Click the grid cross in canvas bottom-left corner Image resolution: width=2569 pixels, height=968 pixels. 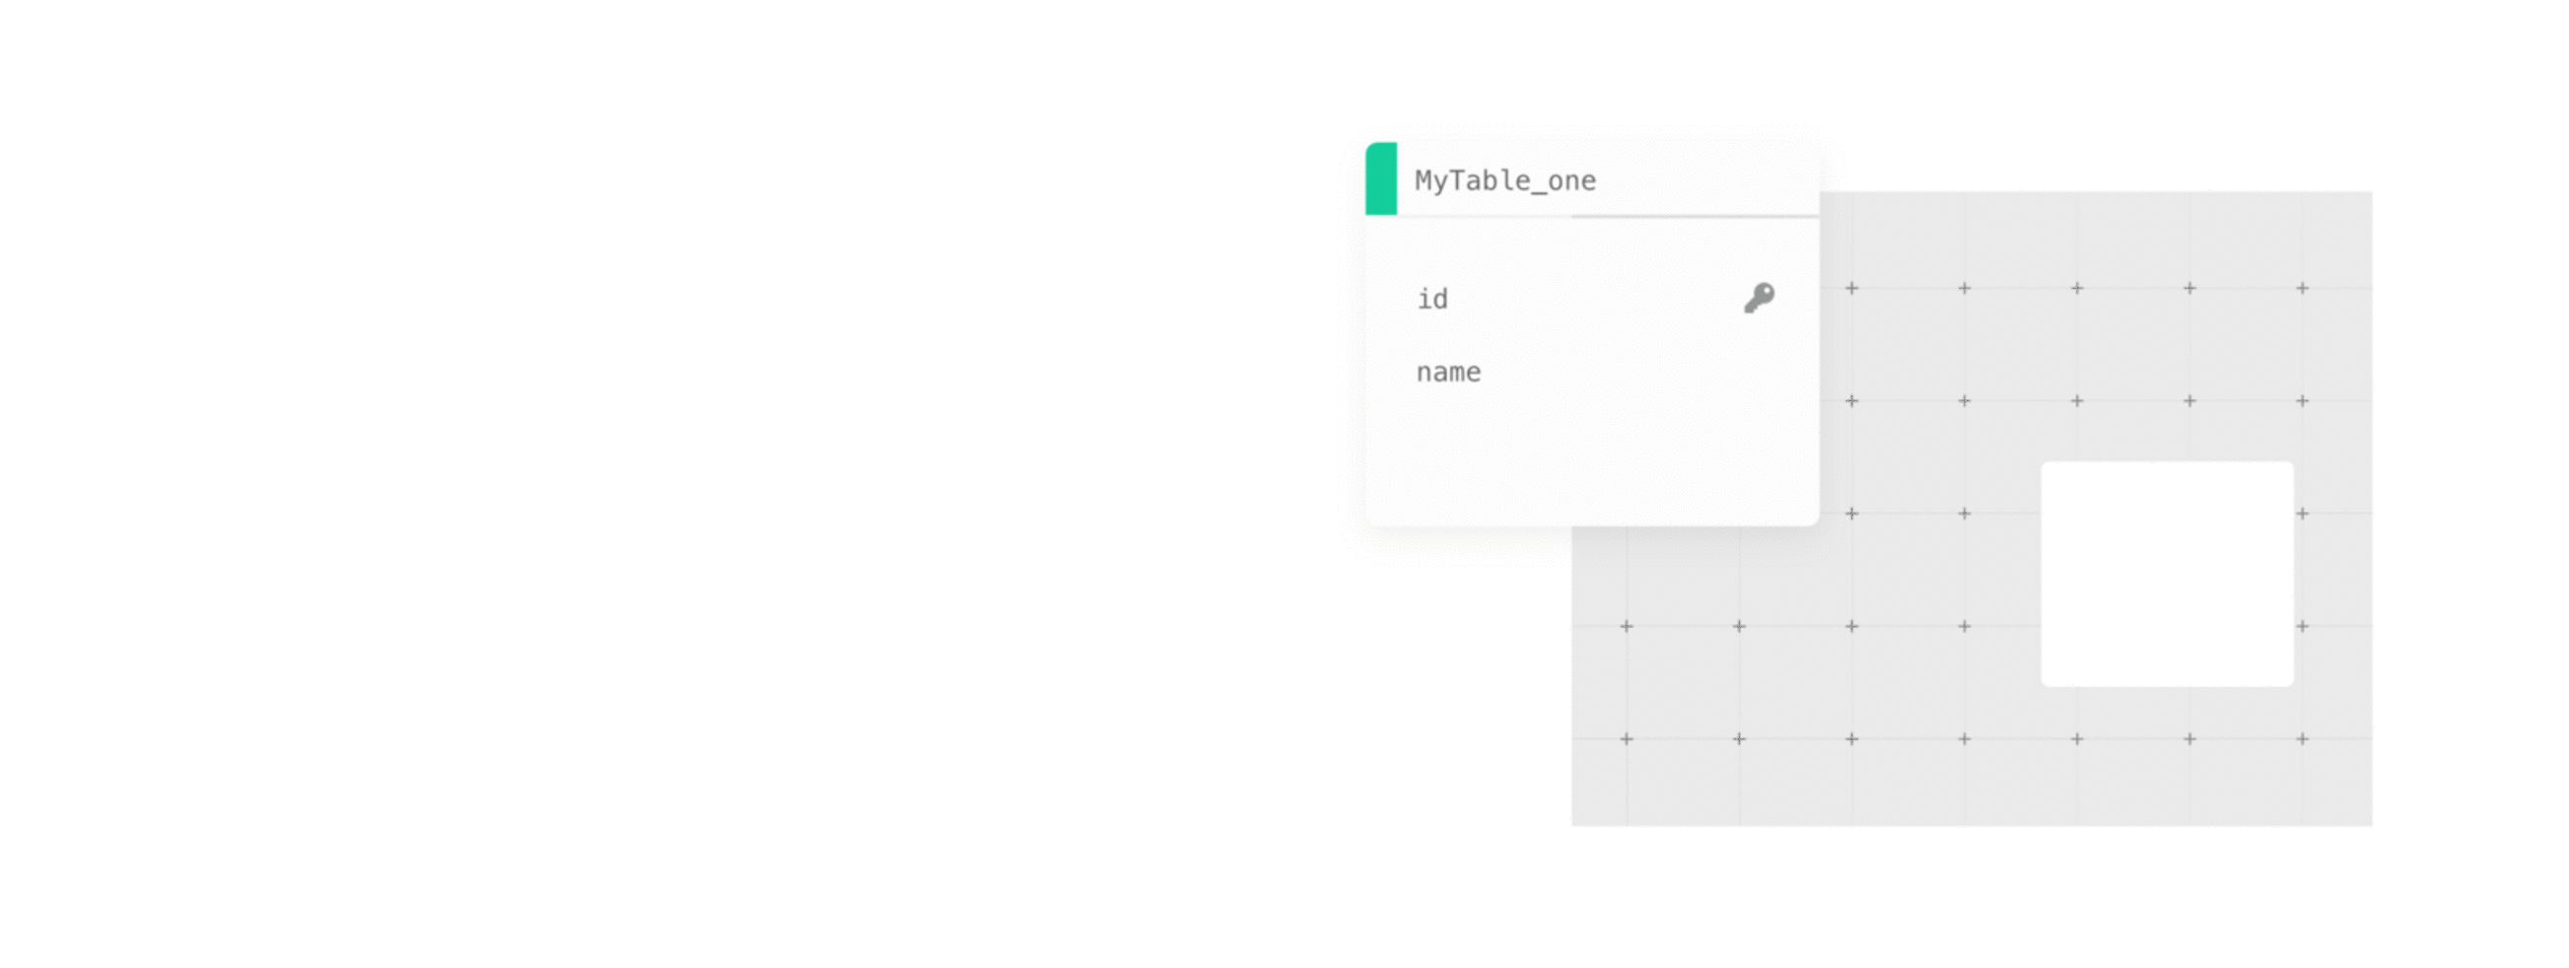click(x=1627, y=738)
